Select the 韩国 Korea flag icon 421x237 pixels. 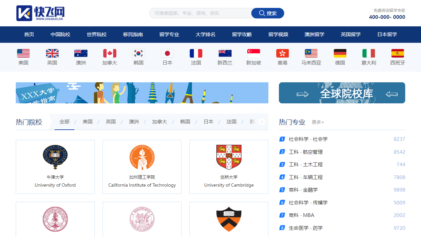click(138, 53)
